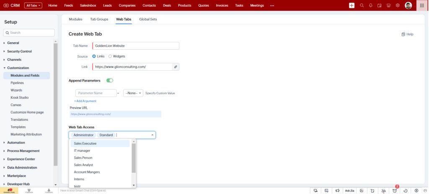Open the Help link
The height and width of the screenshot is (194, 429).
tap(407, 34)
